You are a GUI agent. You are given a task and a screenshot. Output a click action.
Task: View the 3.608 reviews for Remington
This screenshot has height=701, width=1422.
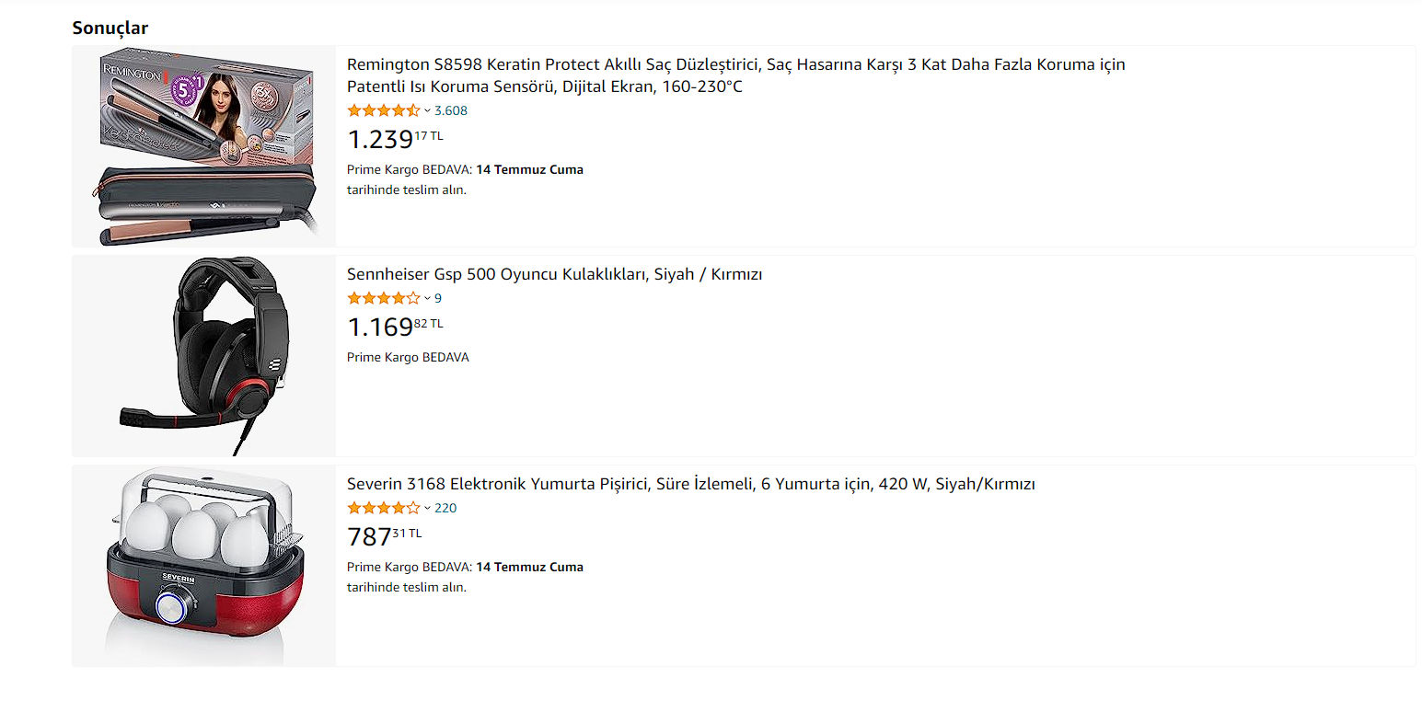click(x=451, y=110)
